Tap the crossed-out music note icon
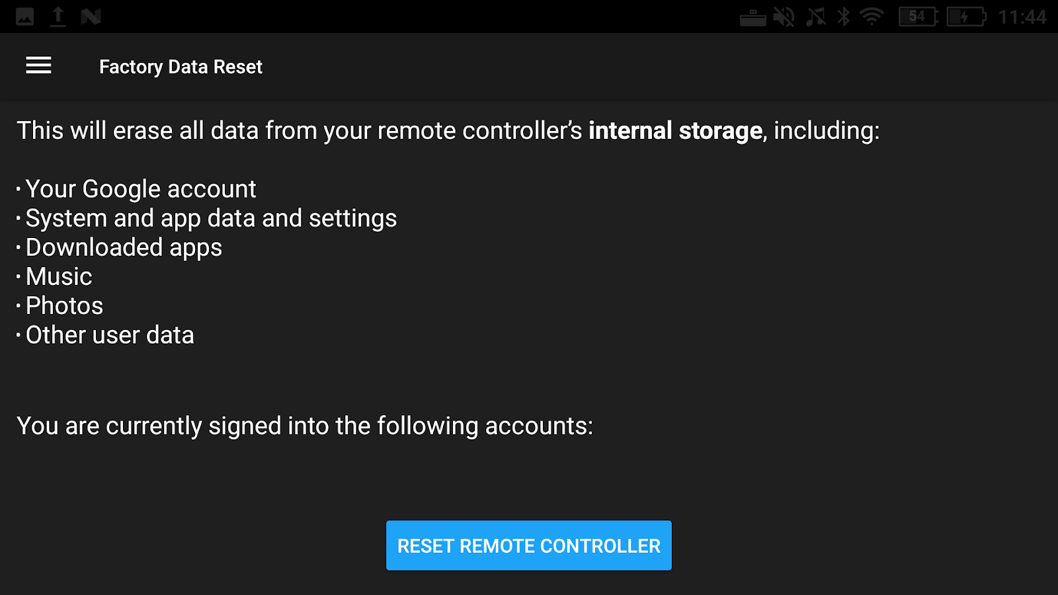1058x595 pixels. (816, 17)
